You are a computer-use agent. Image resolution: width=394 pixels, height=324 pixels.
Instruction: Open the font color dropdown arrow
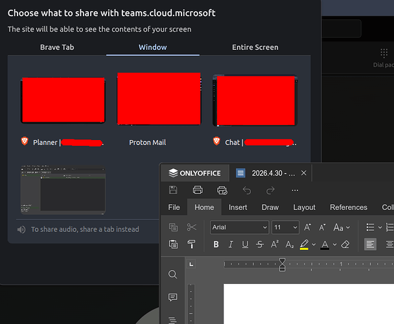[334, 244]
